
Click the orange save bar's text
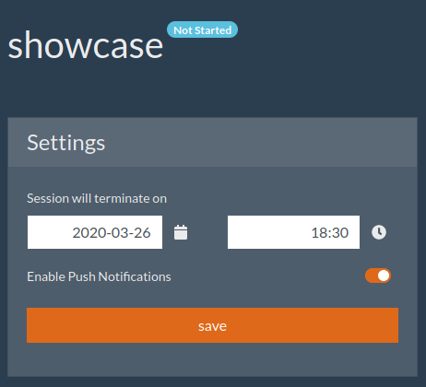click(x=212, y=326)
